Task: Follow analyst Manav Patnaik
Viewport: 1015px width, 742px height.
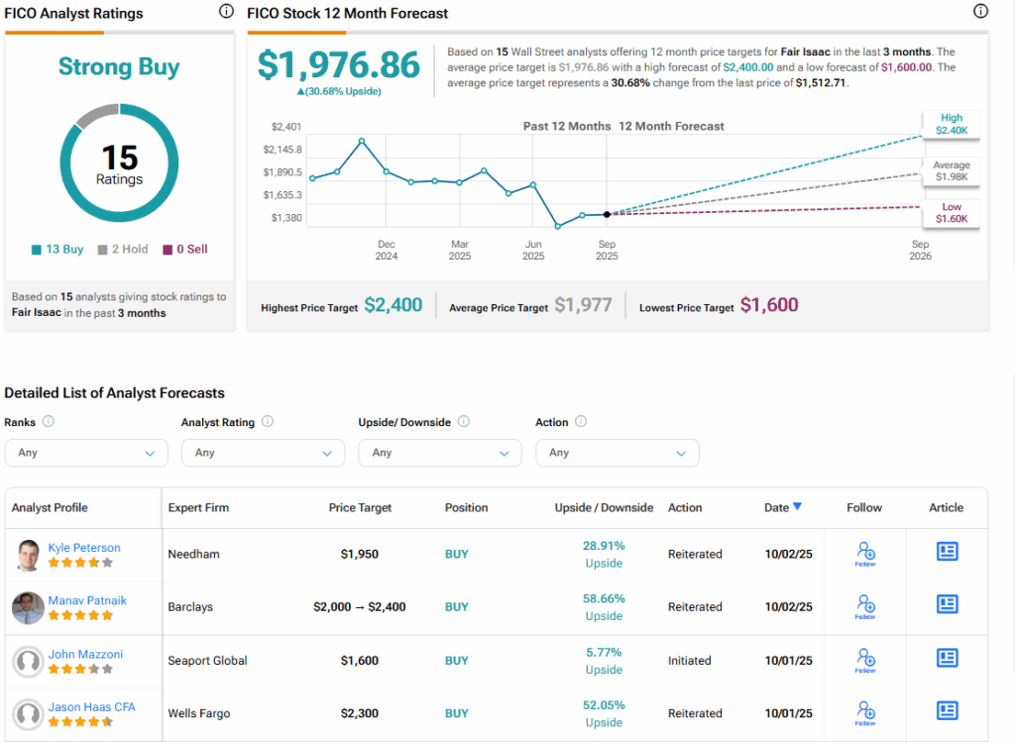Action: [x=864, y=606]
